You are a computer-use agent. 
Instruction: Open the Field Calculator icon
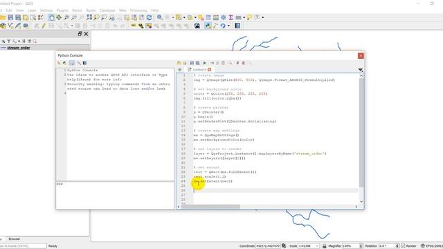[216, 17]
